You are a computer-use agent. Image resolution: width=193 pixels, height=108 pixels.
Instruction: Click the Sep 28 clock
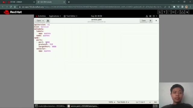click(x=96, y=16)
